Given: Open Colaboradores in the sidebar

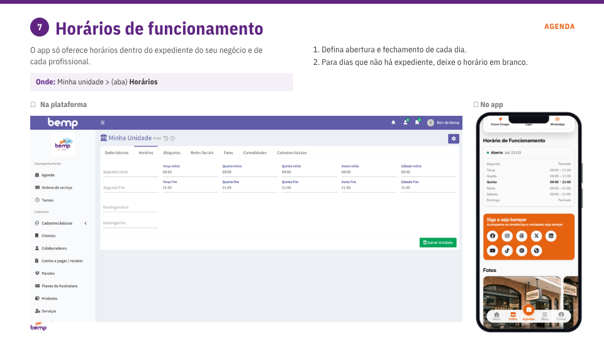Looking at the screenshot, I should (x=54, y=248).
